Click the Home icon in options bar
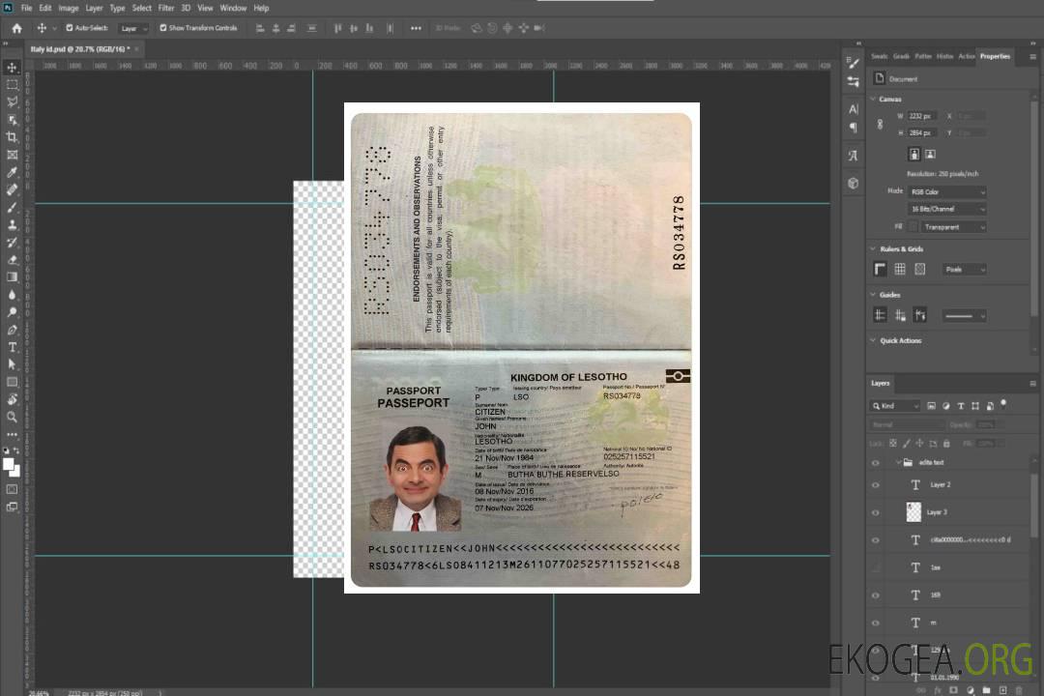 [x=16, y=28]
